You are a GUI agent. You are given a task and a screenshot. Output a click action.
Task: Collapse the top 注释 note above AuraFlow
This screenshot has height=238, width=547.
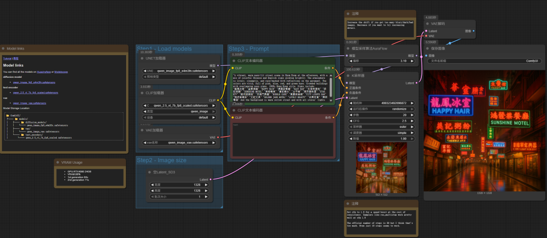(348, 14)
